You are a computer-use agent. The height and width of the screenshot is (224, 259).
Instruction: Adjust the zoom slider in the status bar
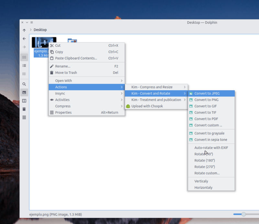click(x=244, y=214)
